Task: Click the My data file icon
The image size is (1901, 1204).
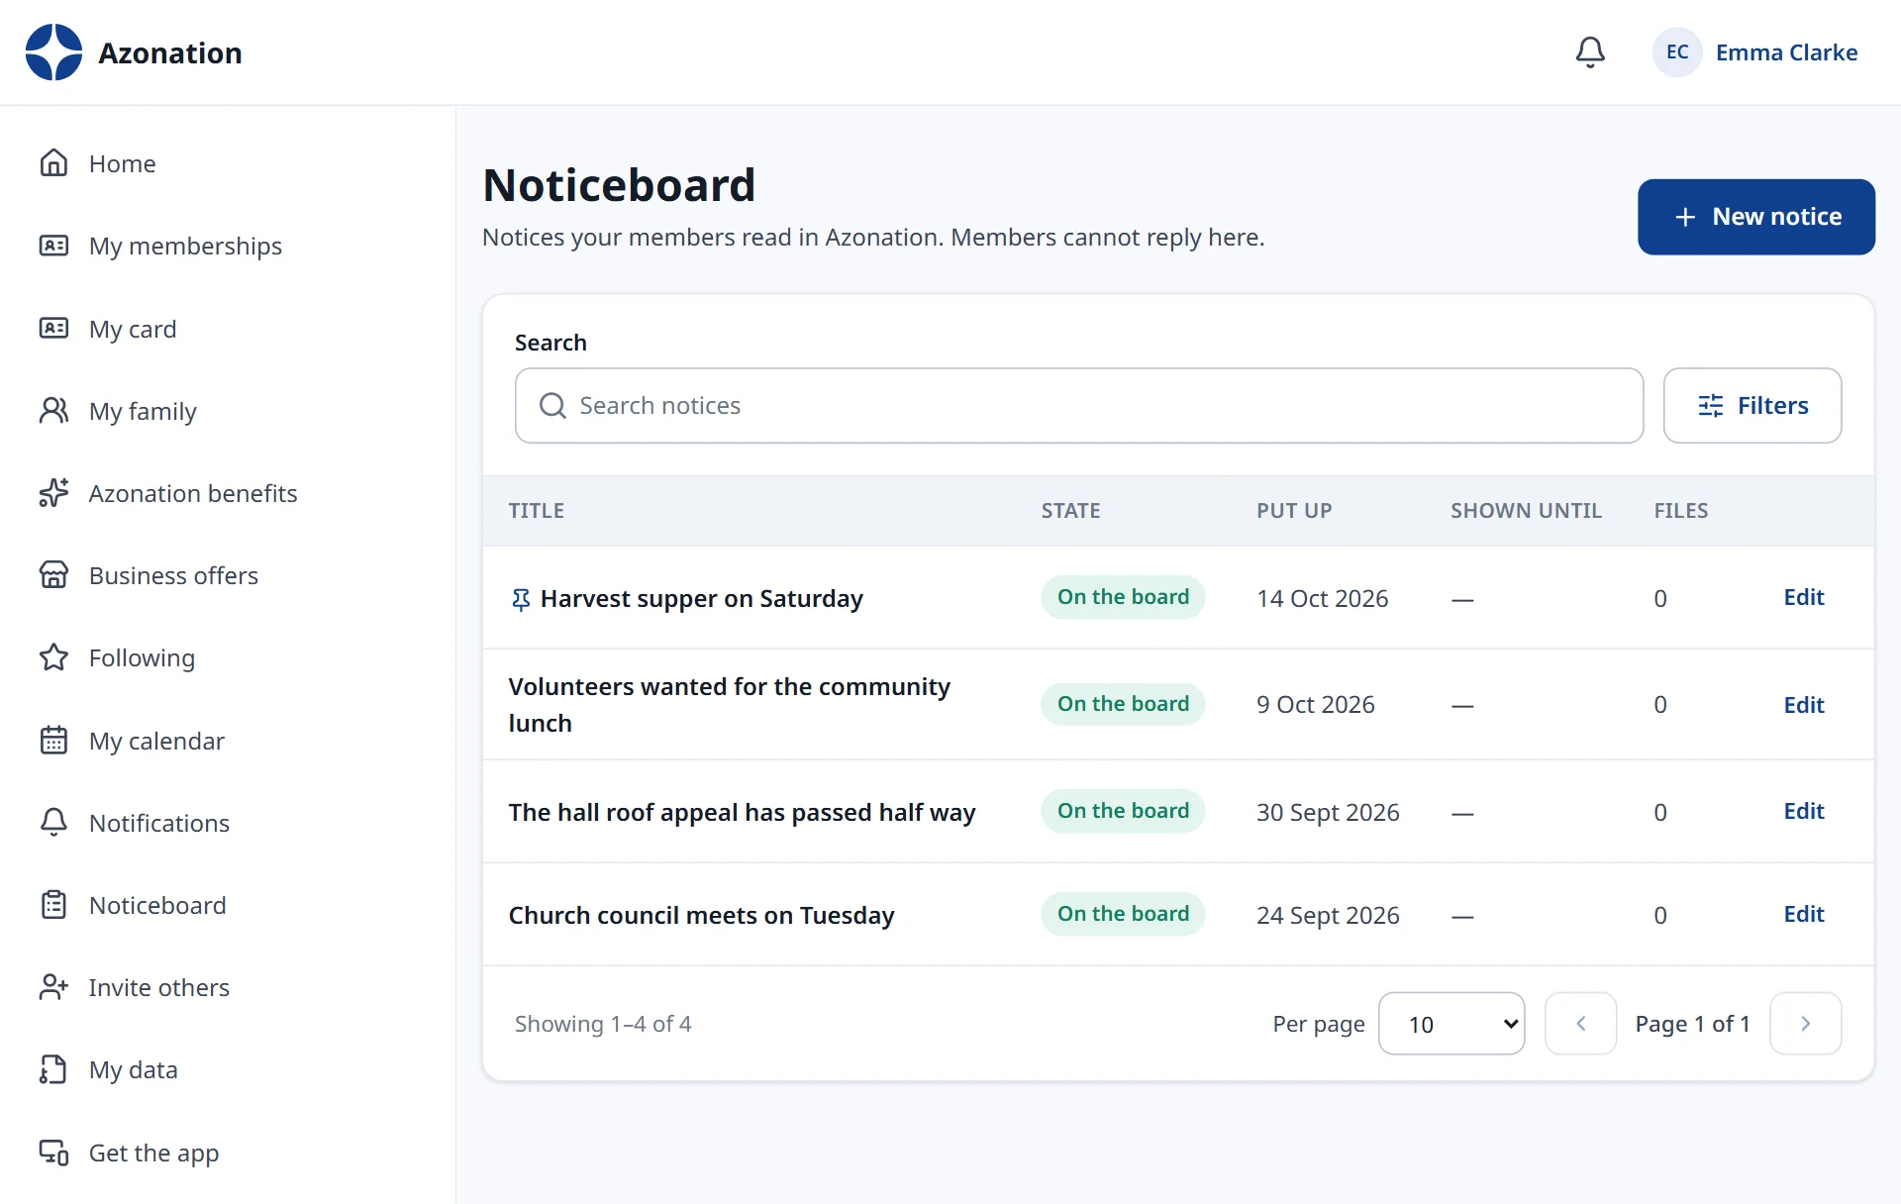Action: (53, 1069)
